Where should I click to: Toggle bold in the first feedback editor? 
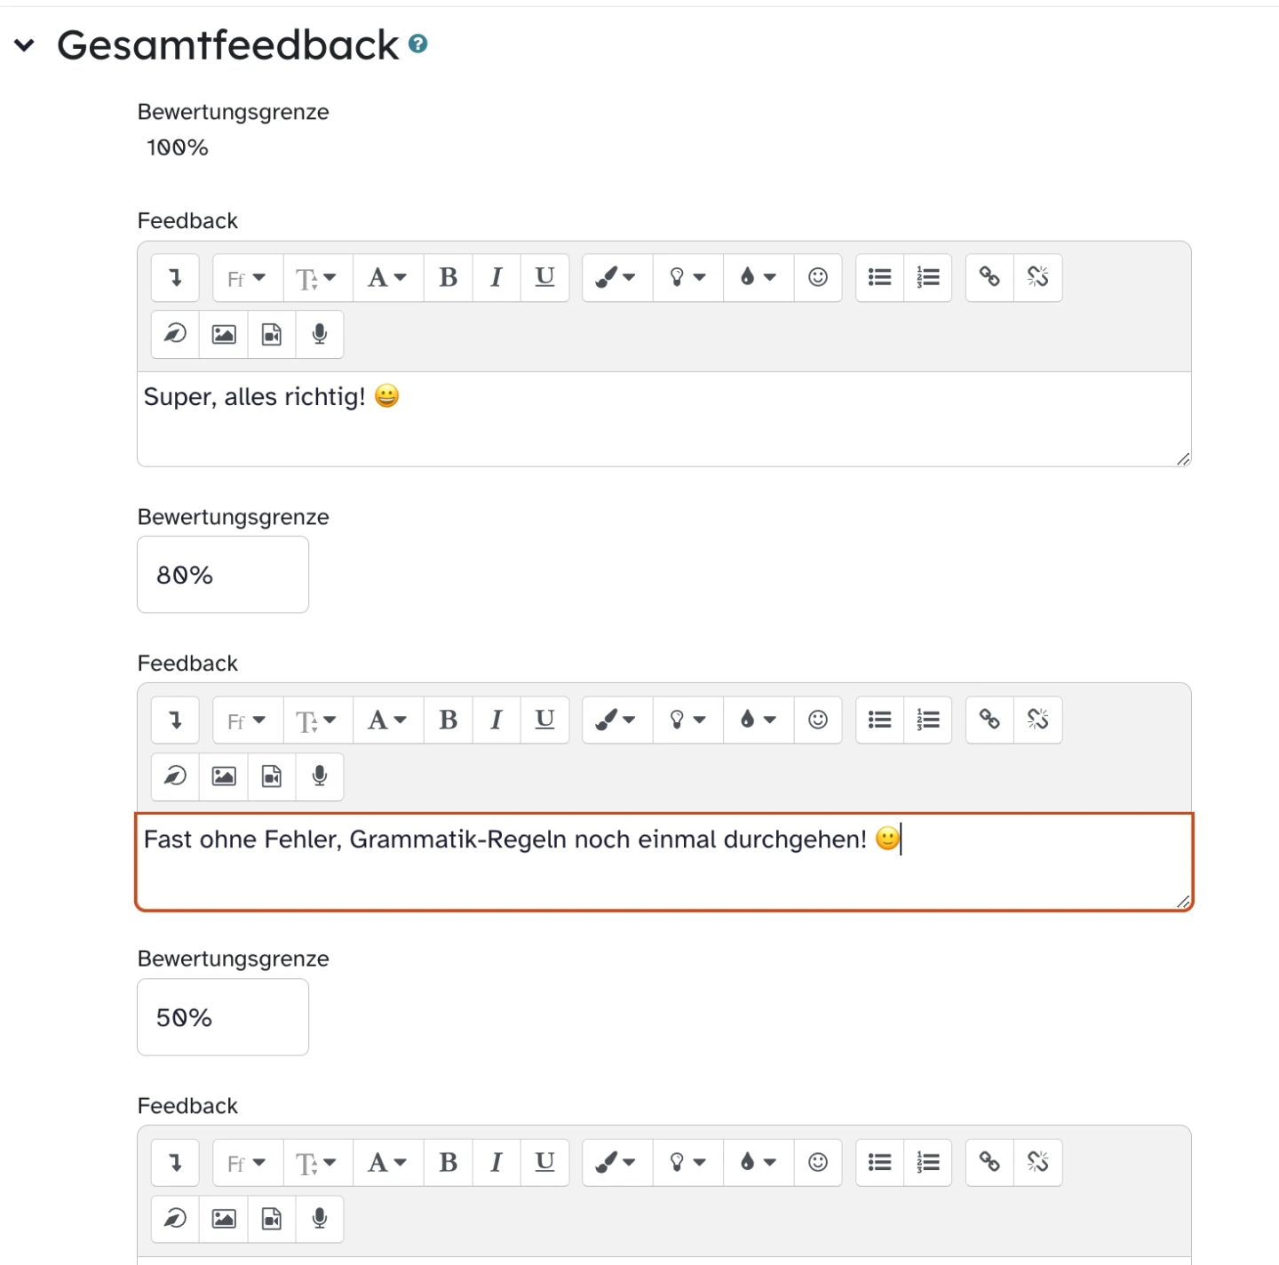(x=449, y=278)
